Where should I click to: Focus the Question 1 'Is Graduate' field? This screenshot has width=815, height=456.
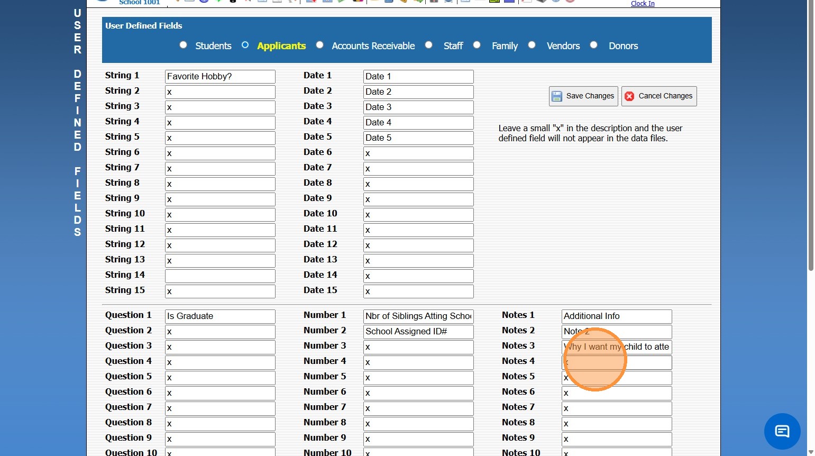click(220, 316)
